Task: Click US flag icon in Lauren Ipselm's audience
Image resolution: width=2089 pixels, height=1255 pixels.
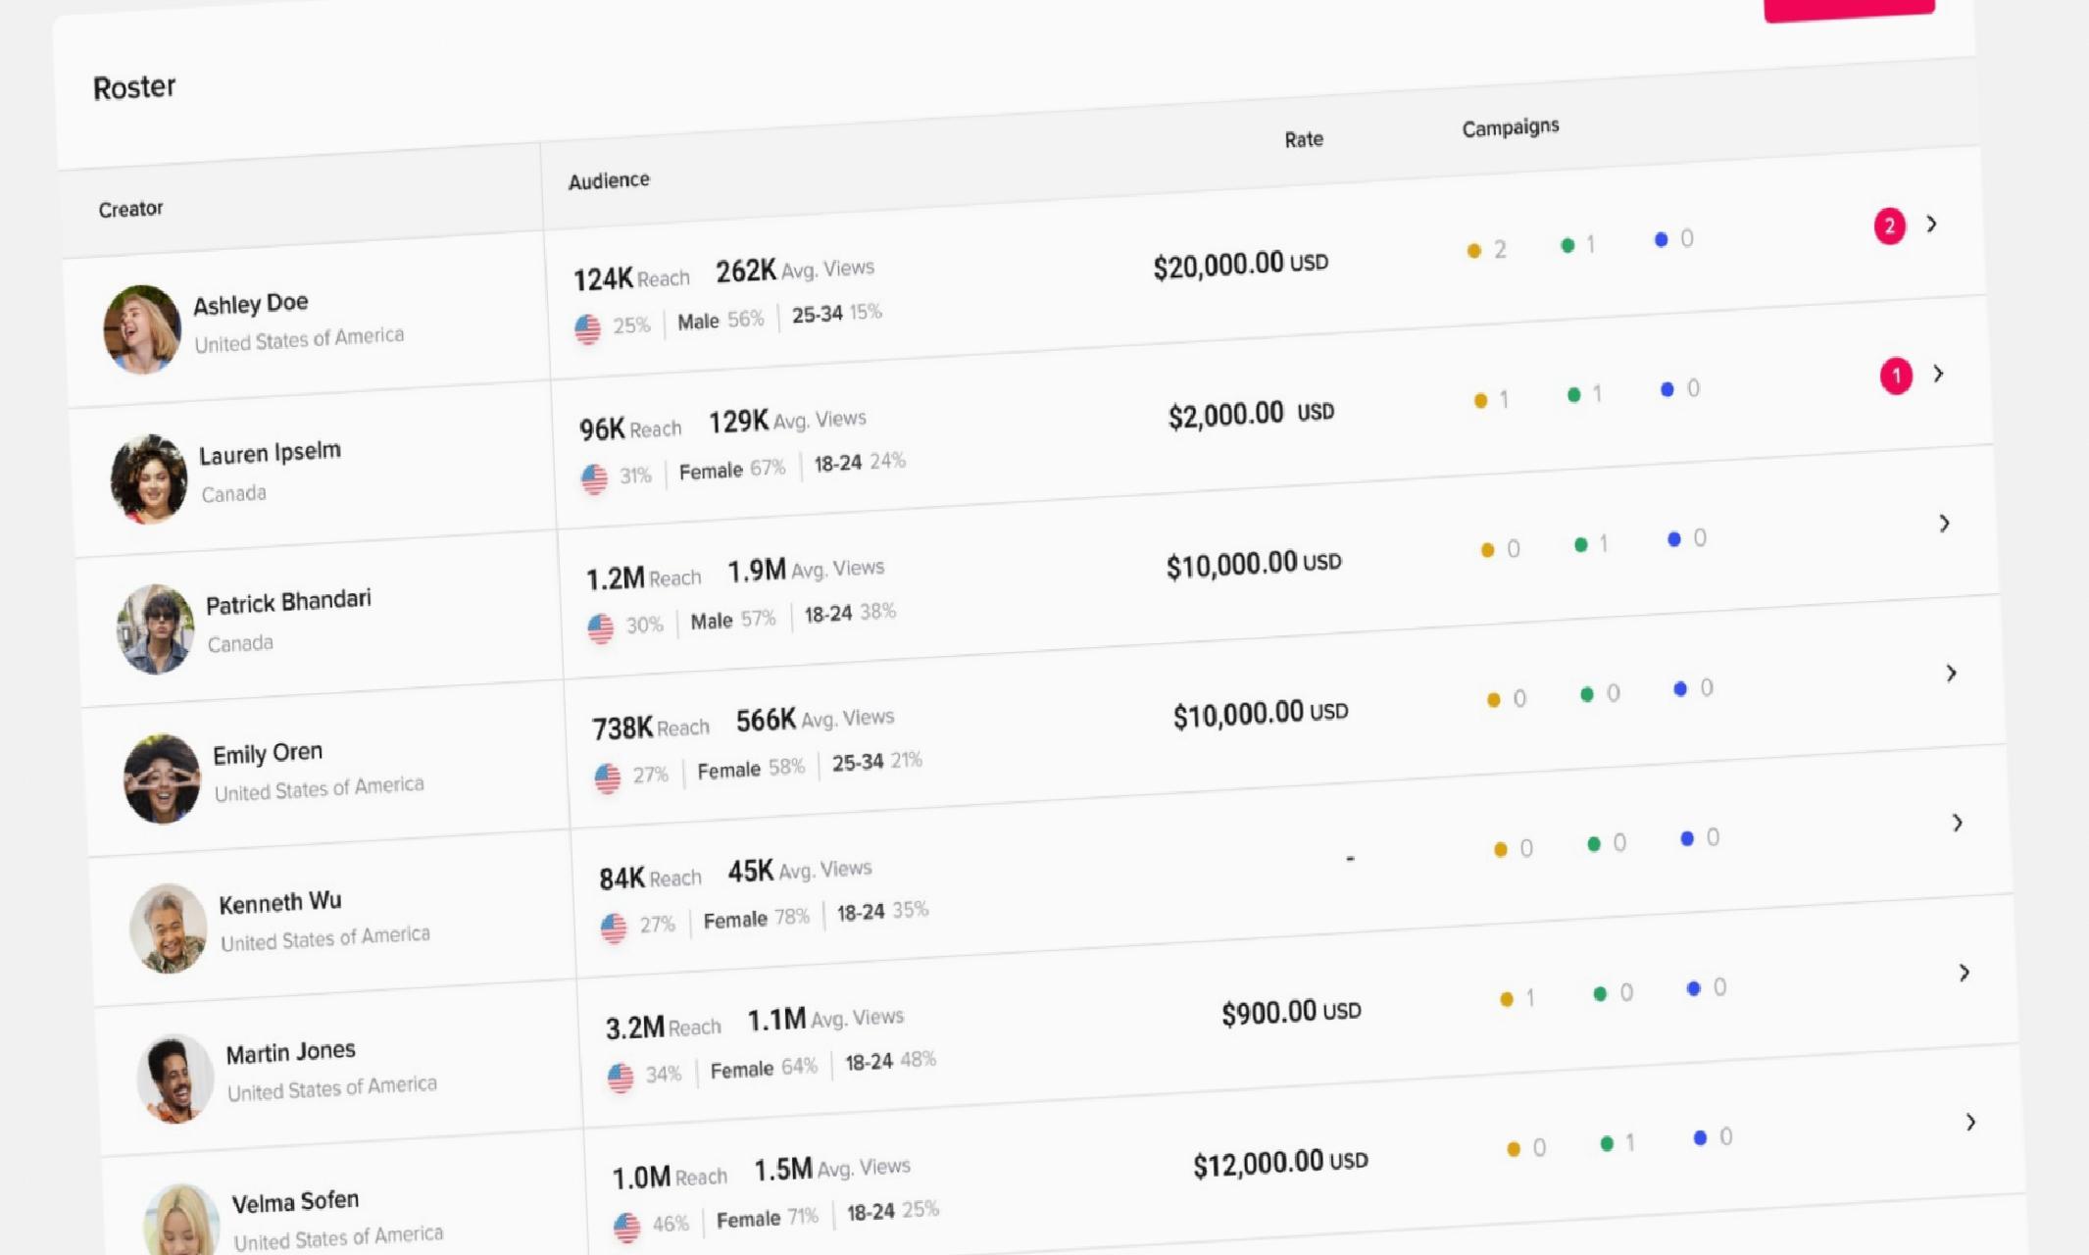Action: click(594, 479)
